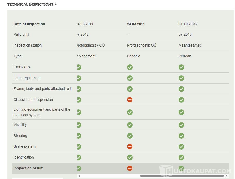Screen dimensions: 235x179
Task: Click the Inspection result row label
Action: pos(28,168)
